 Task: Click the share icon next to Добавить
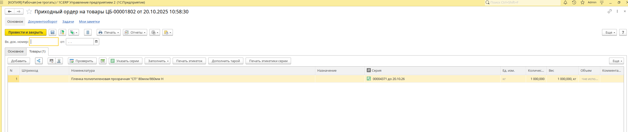39,61
